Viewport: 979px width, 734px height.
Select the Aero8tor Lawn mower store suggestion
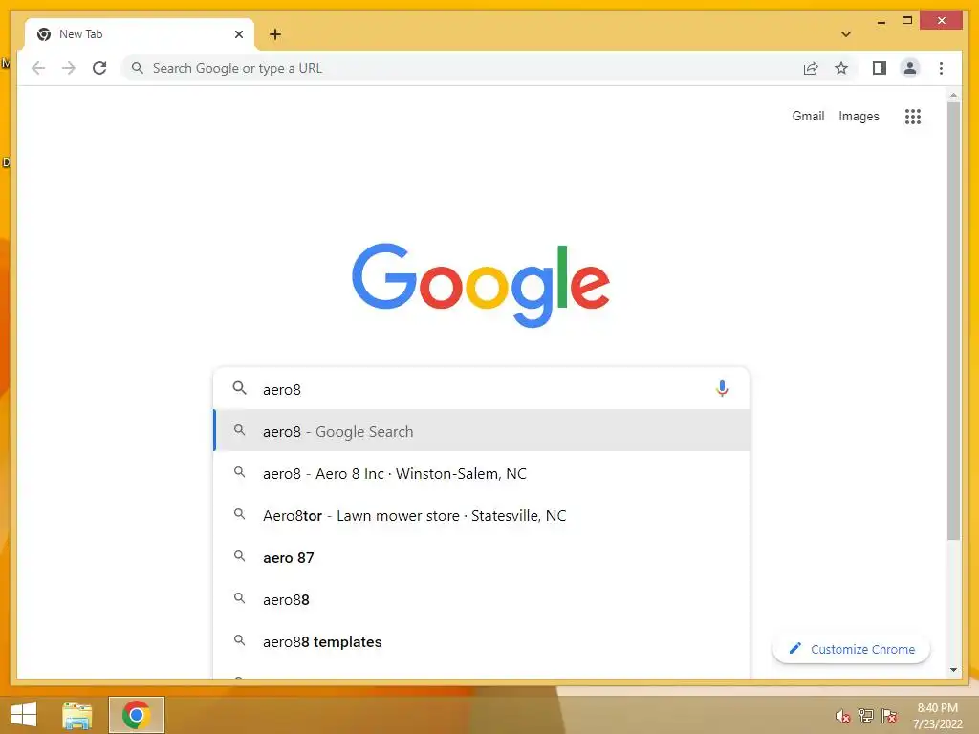coord(482,515)
